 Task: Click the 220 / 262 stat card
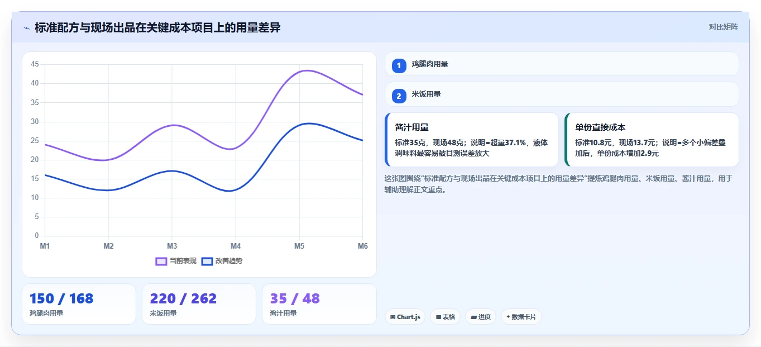tap(199, 304)
